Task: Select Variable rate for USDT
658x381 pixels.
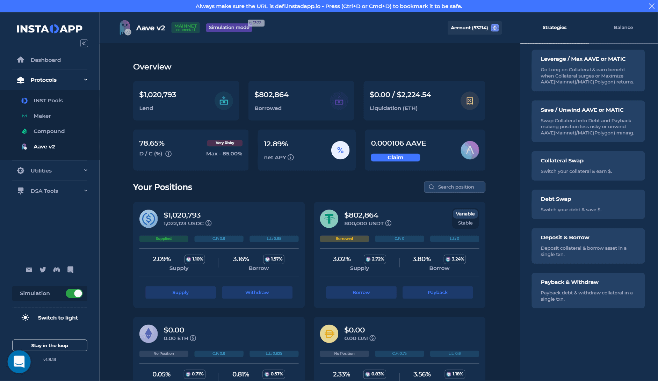Action: 465,214
